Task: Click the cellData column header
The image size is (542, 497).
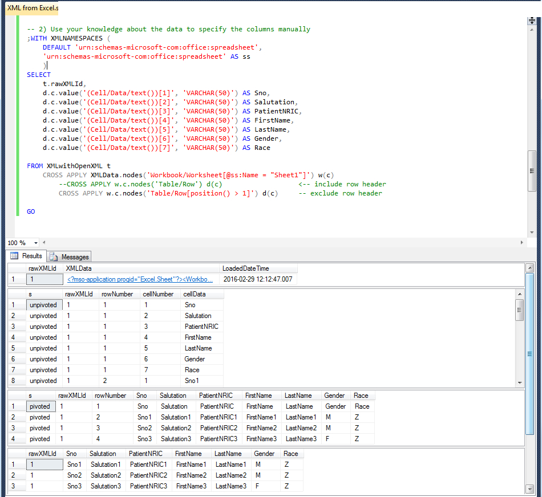Action: pyautogui.click(x=195, y=294)
